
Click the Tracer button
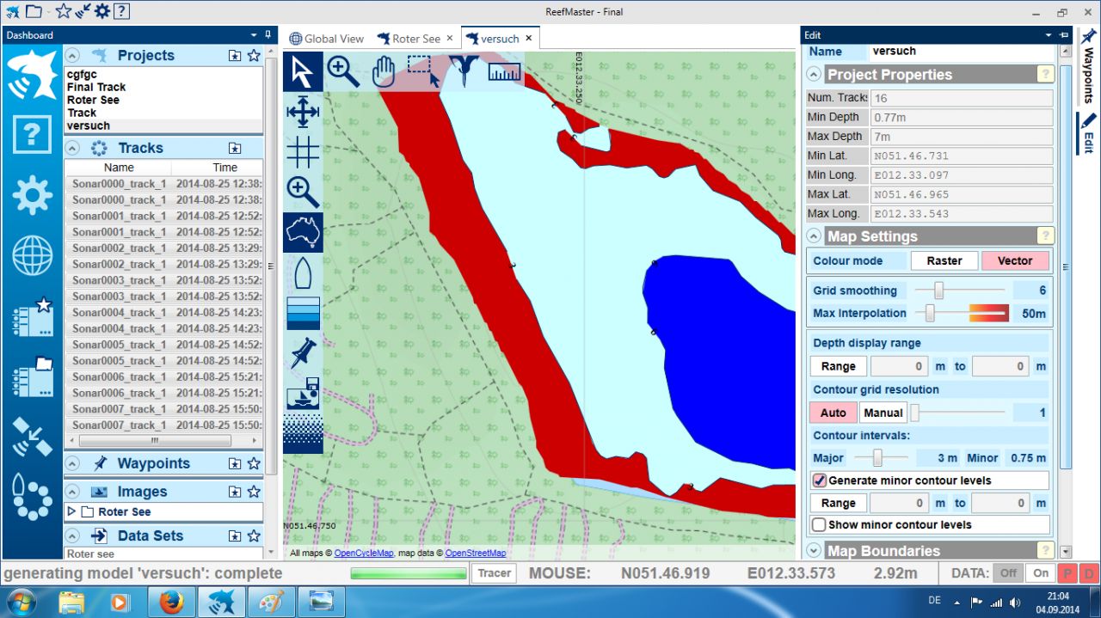point(494,573)
